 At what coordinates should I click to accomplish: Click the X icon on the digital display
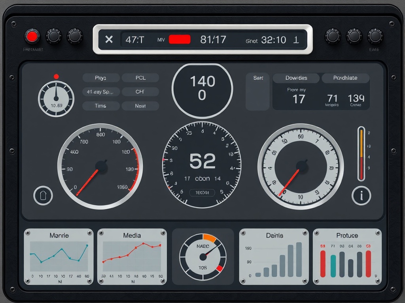109,39
